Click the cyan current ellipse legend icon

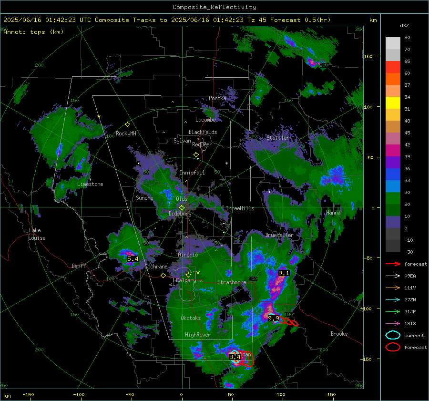[x=393, y=335]
